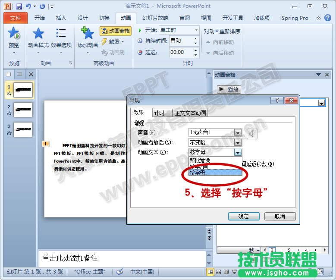336x280 pixels.
Task: Switch to the 审阅 Review tab
Action: point(185,18)
